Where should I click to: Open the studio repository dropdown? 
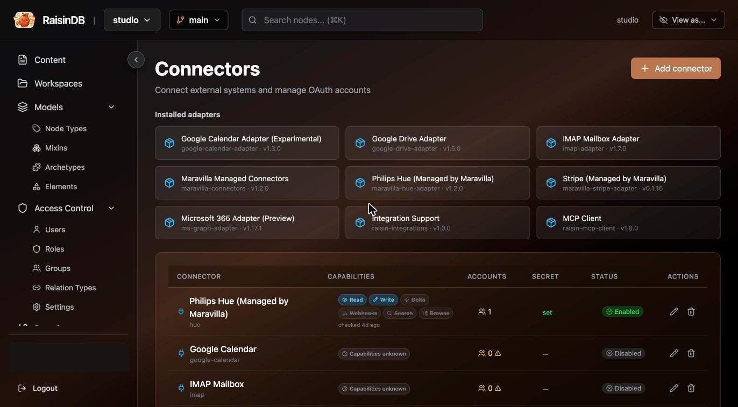click(x=132, y=20)
